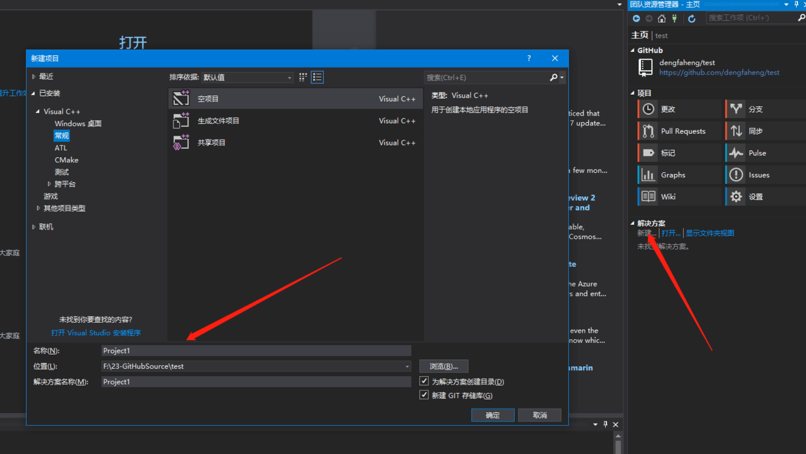806x454 pixels.
Task: Select the 游戏 category
Action: coord(51,196)
